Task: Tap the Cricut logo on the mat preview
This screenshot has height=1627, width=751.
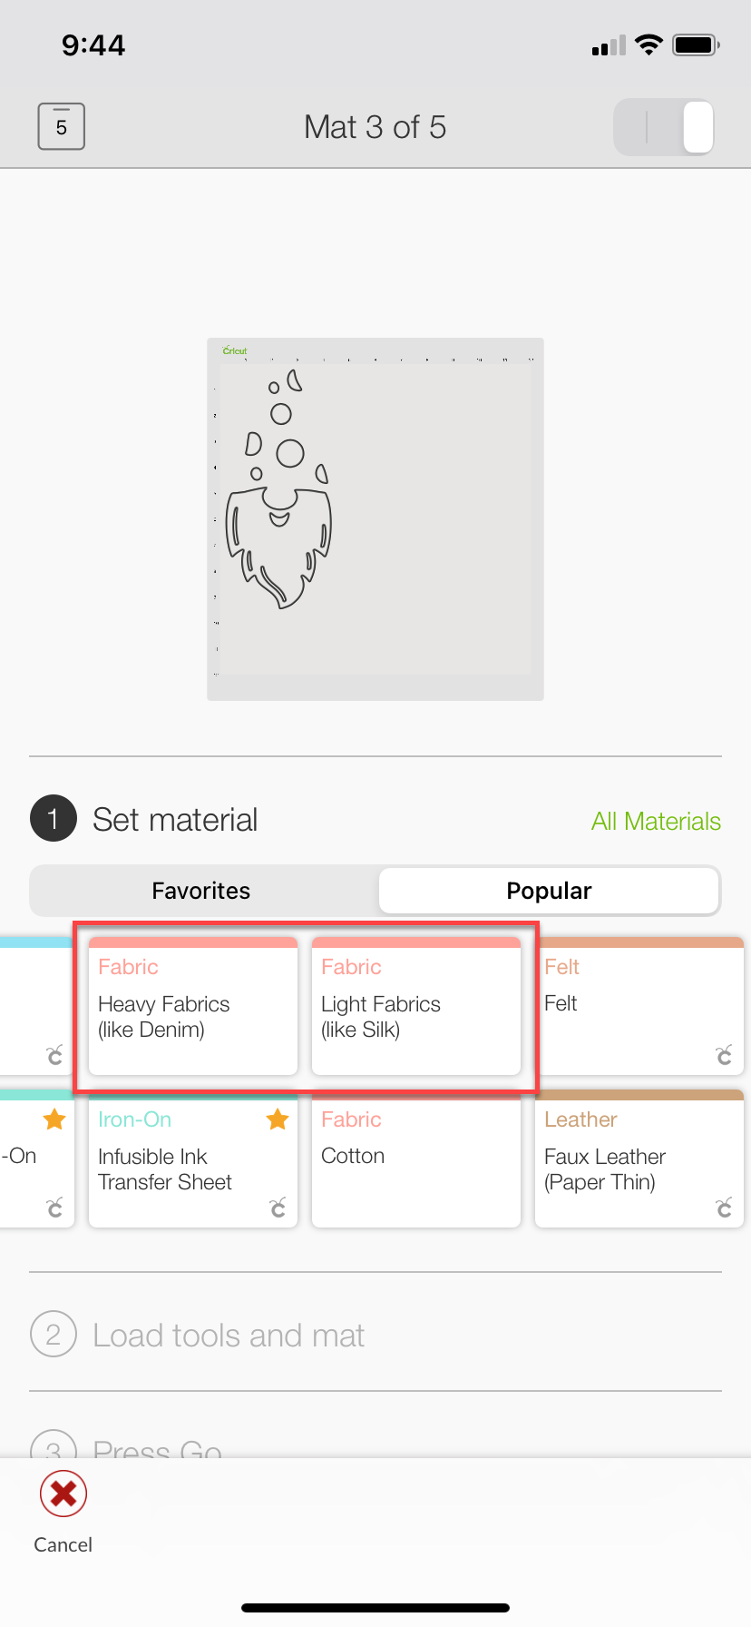Action: pos(234,350)
